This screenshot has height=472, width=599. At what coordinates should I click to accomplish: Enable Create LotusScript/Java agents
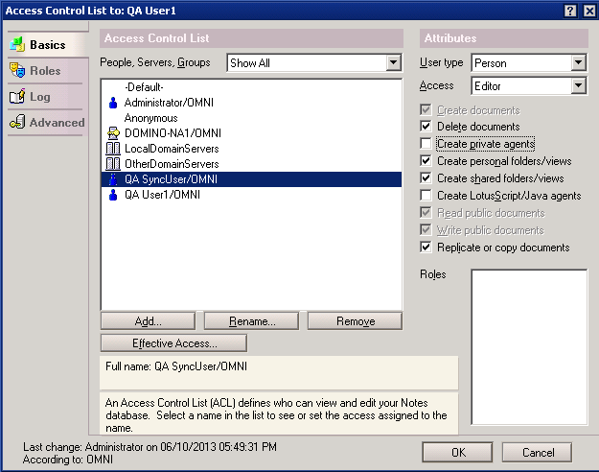pyautogui.click(x=426, y=195)
